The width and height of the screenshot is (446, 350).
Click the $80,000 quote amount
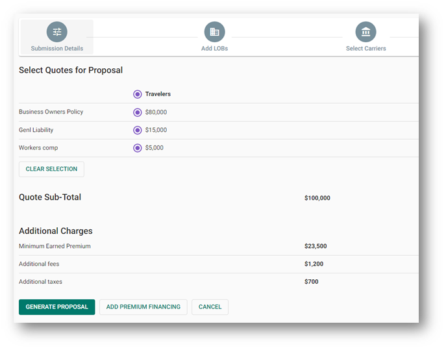coord(156,112)
